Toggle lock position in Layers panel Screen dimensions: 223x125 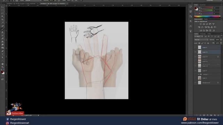[205, 43]
